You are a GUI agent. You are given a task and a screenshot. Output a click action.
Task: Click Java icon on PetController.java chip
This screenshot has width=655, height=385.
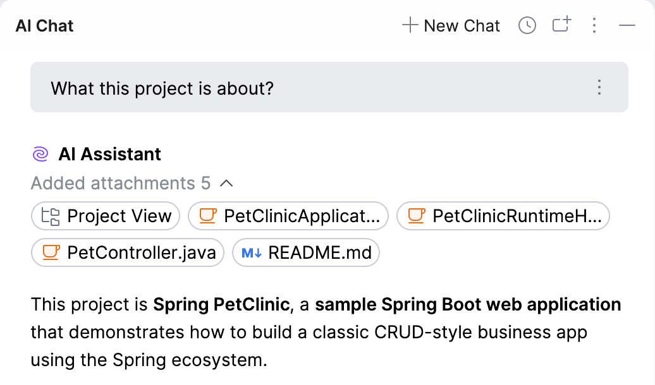pos(51,253)
